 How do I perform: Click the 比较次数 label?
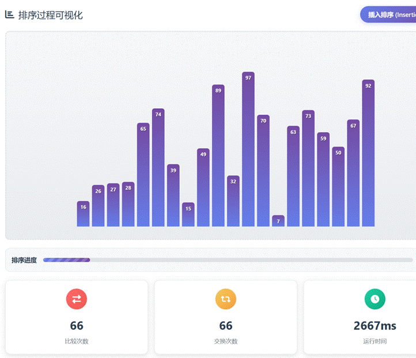click(77, 341)
